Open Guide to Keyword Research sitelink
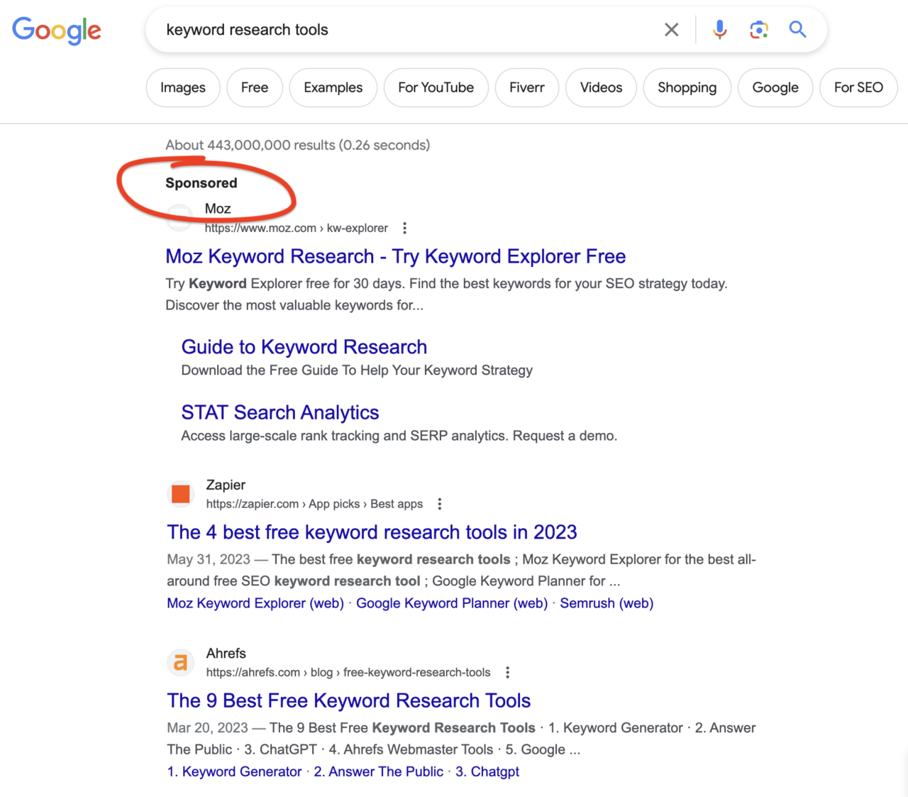Viewport: 908px width, 797px height. pyautogui.click(x=304, y=347)
